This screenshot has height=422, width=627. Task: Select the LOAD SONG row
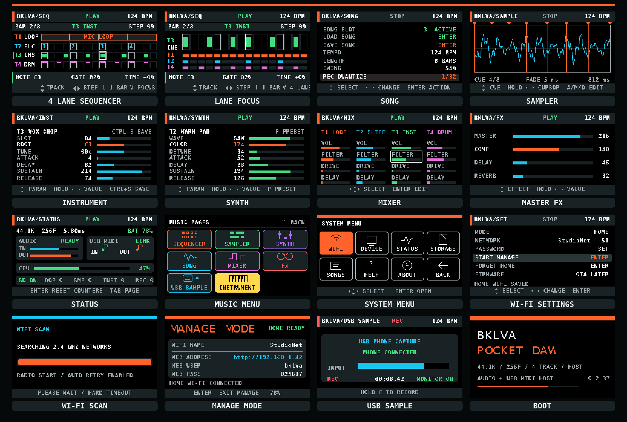389,37
